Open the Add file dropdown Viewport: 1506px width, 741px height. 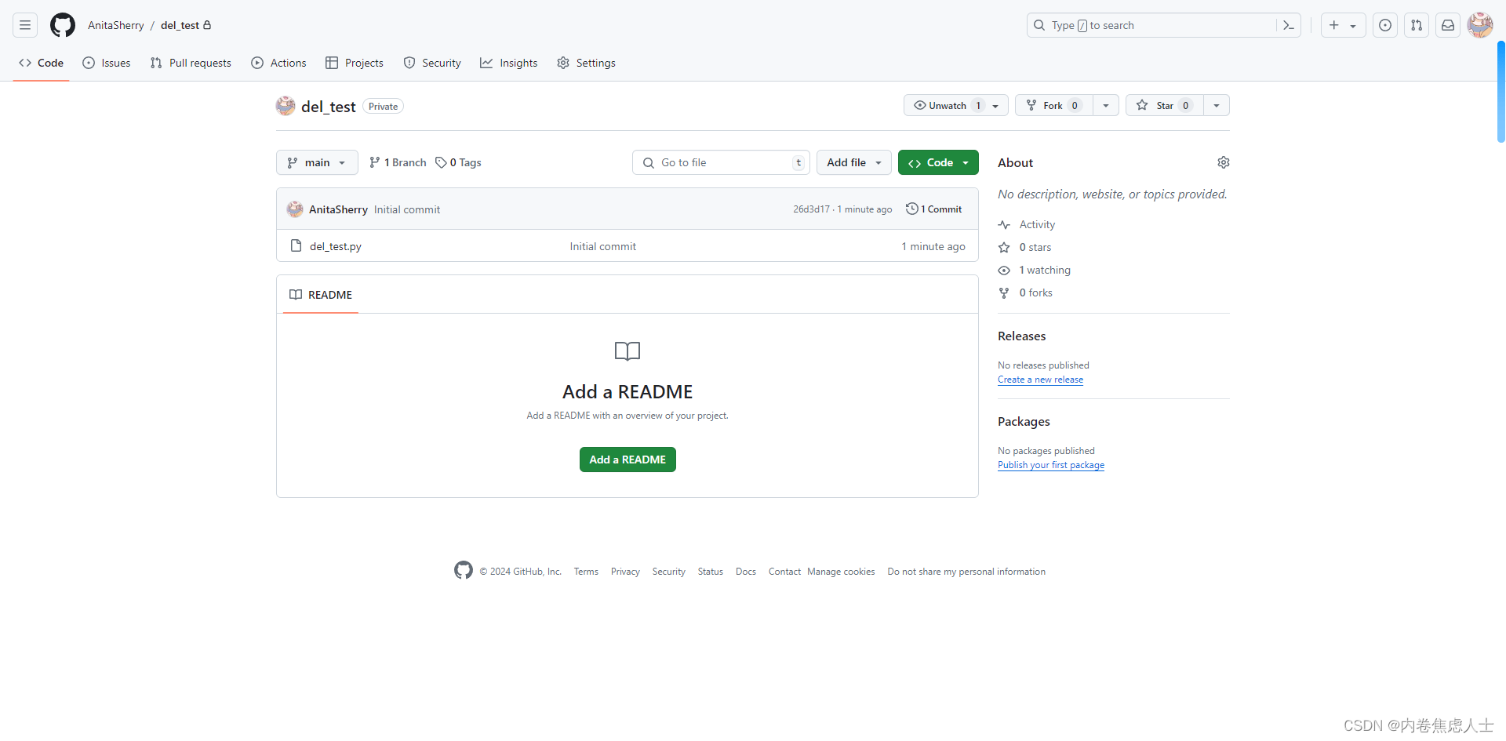tap(854, 162)
